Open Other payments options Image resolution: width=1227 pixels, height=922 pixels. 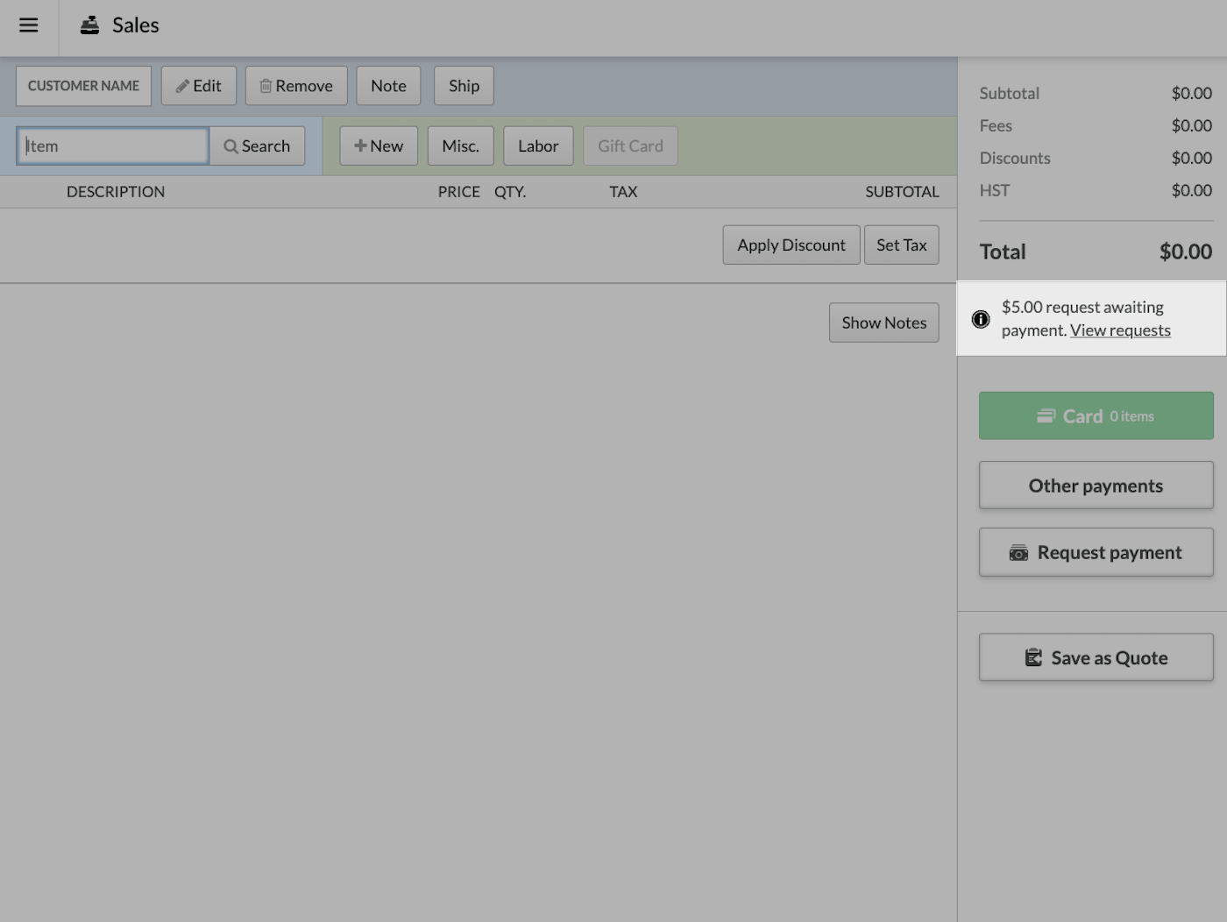click(x=1096, y=485)
